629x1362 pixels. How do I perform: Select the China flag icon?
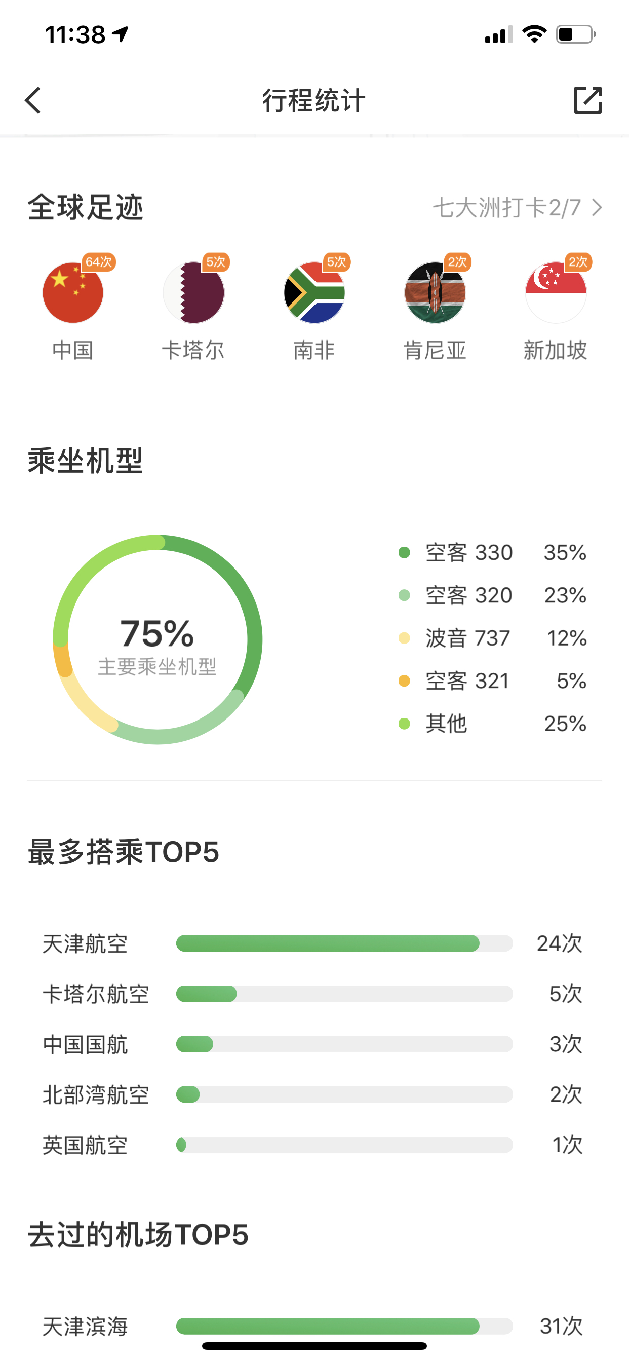pyautogui.click(x=73, y=292)
